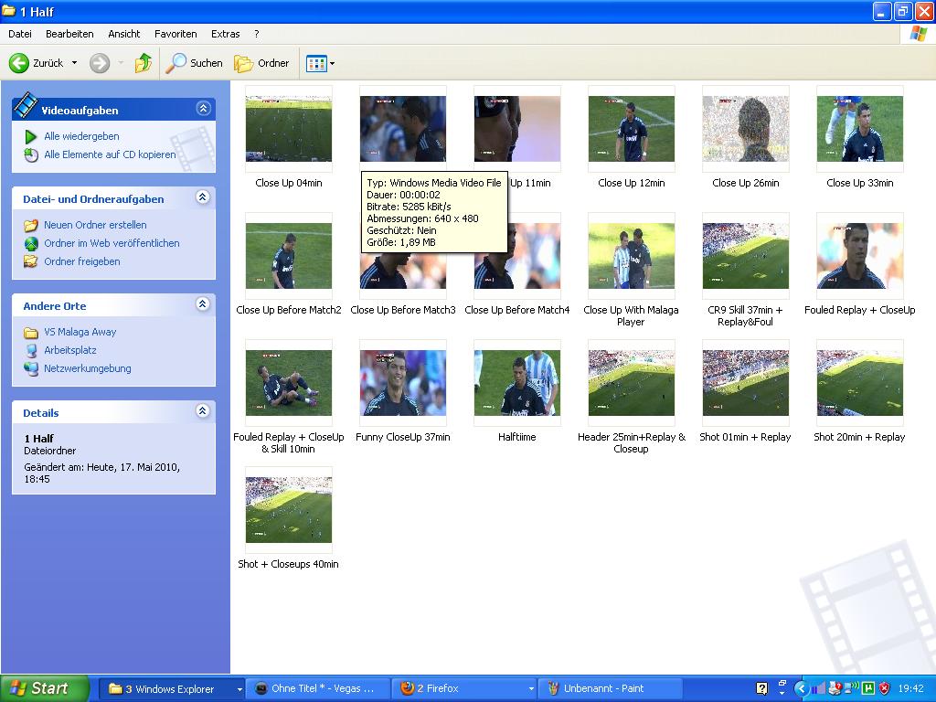Click the green play icon beside Alle wiedergeben
This screenshot has width=936, height=702.
pyautogui.click(x=30, y=137)
